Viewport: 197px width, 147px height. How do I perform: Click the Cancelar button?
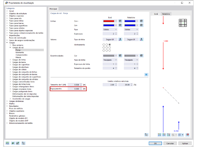tap(170, 143)
